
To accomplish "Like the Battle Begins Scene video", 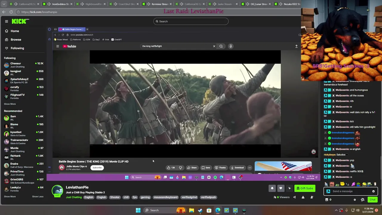I will [171, 168].
